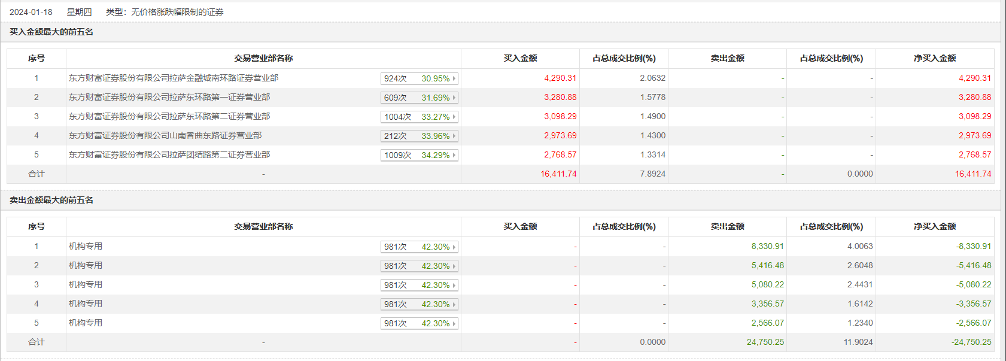Viewport: 1006px width, 361px height.
Task: Click 机构专用 in the 5,416.48 row
Action: [86, 265]
